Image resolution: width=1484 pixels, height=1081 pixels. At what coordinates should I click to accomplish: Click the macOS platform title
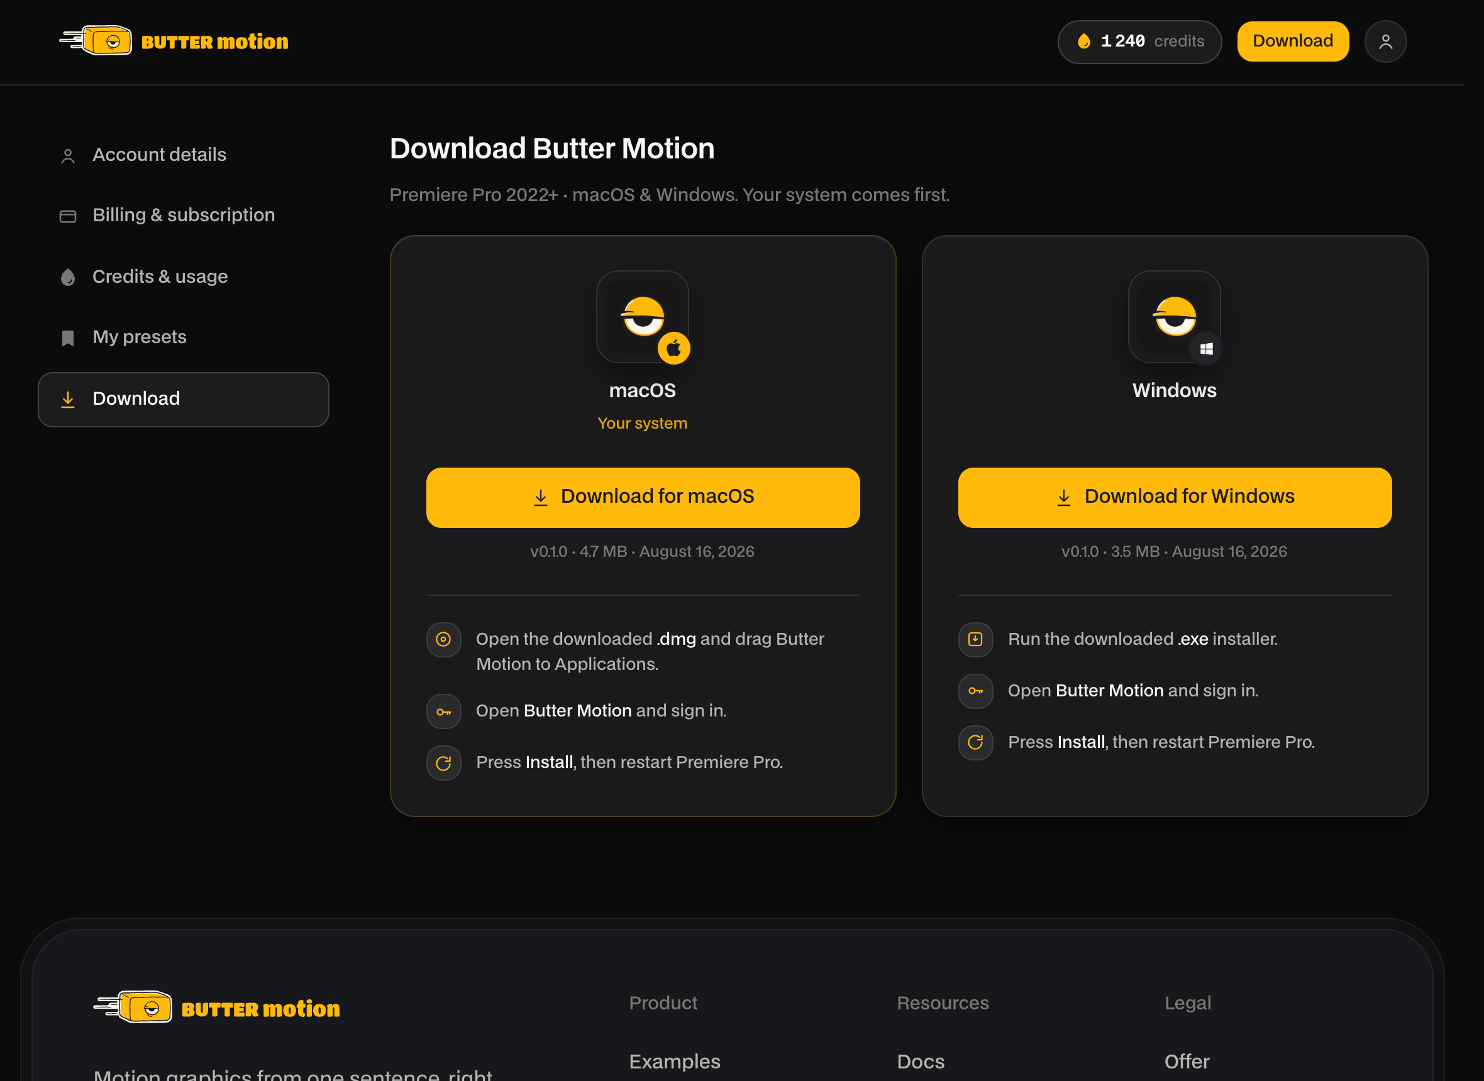tap(642, 391)
